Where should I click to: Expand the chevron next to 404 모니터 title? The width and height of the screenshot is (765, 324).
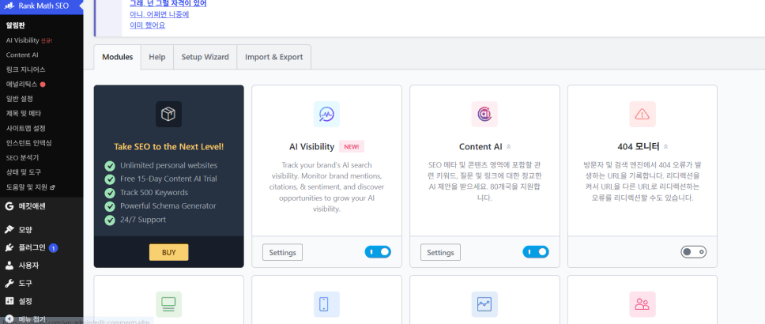coord(665,146)
